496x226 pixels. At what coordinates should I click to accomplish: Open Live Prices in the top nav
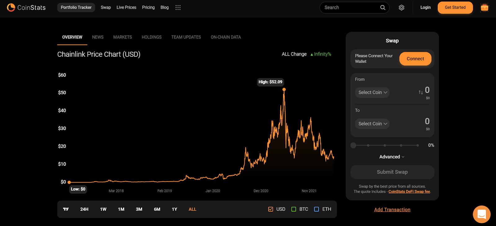point(126,7)
